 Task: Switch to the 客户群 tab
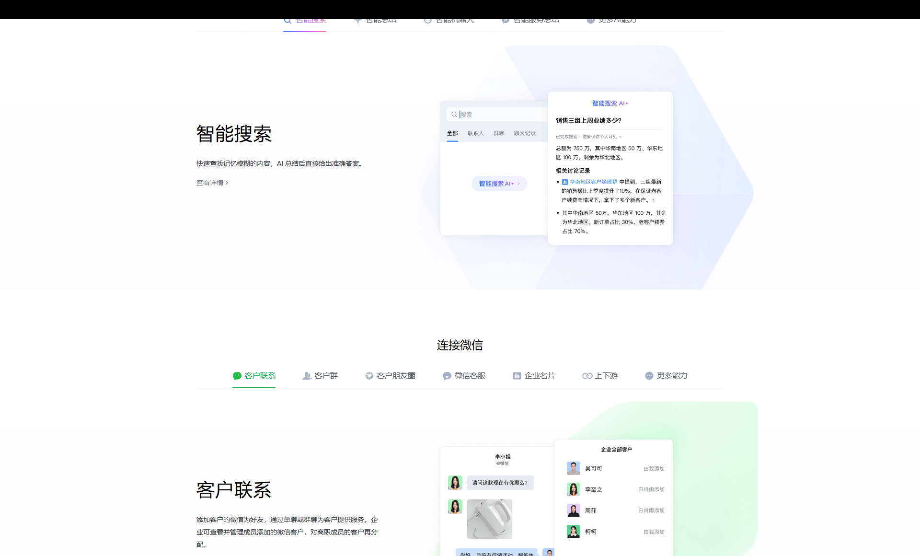(320, 376)
